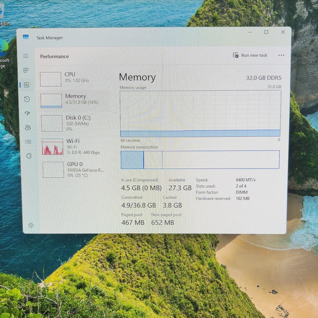
Task: Click the Memory mini graph thumbnail
Action: click(51, 101)
